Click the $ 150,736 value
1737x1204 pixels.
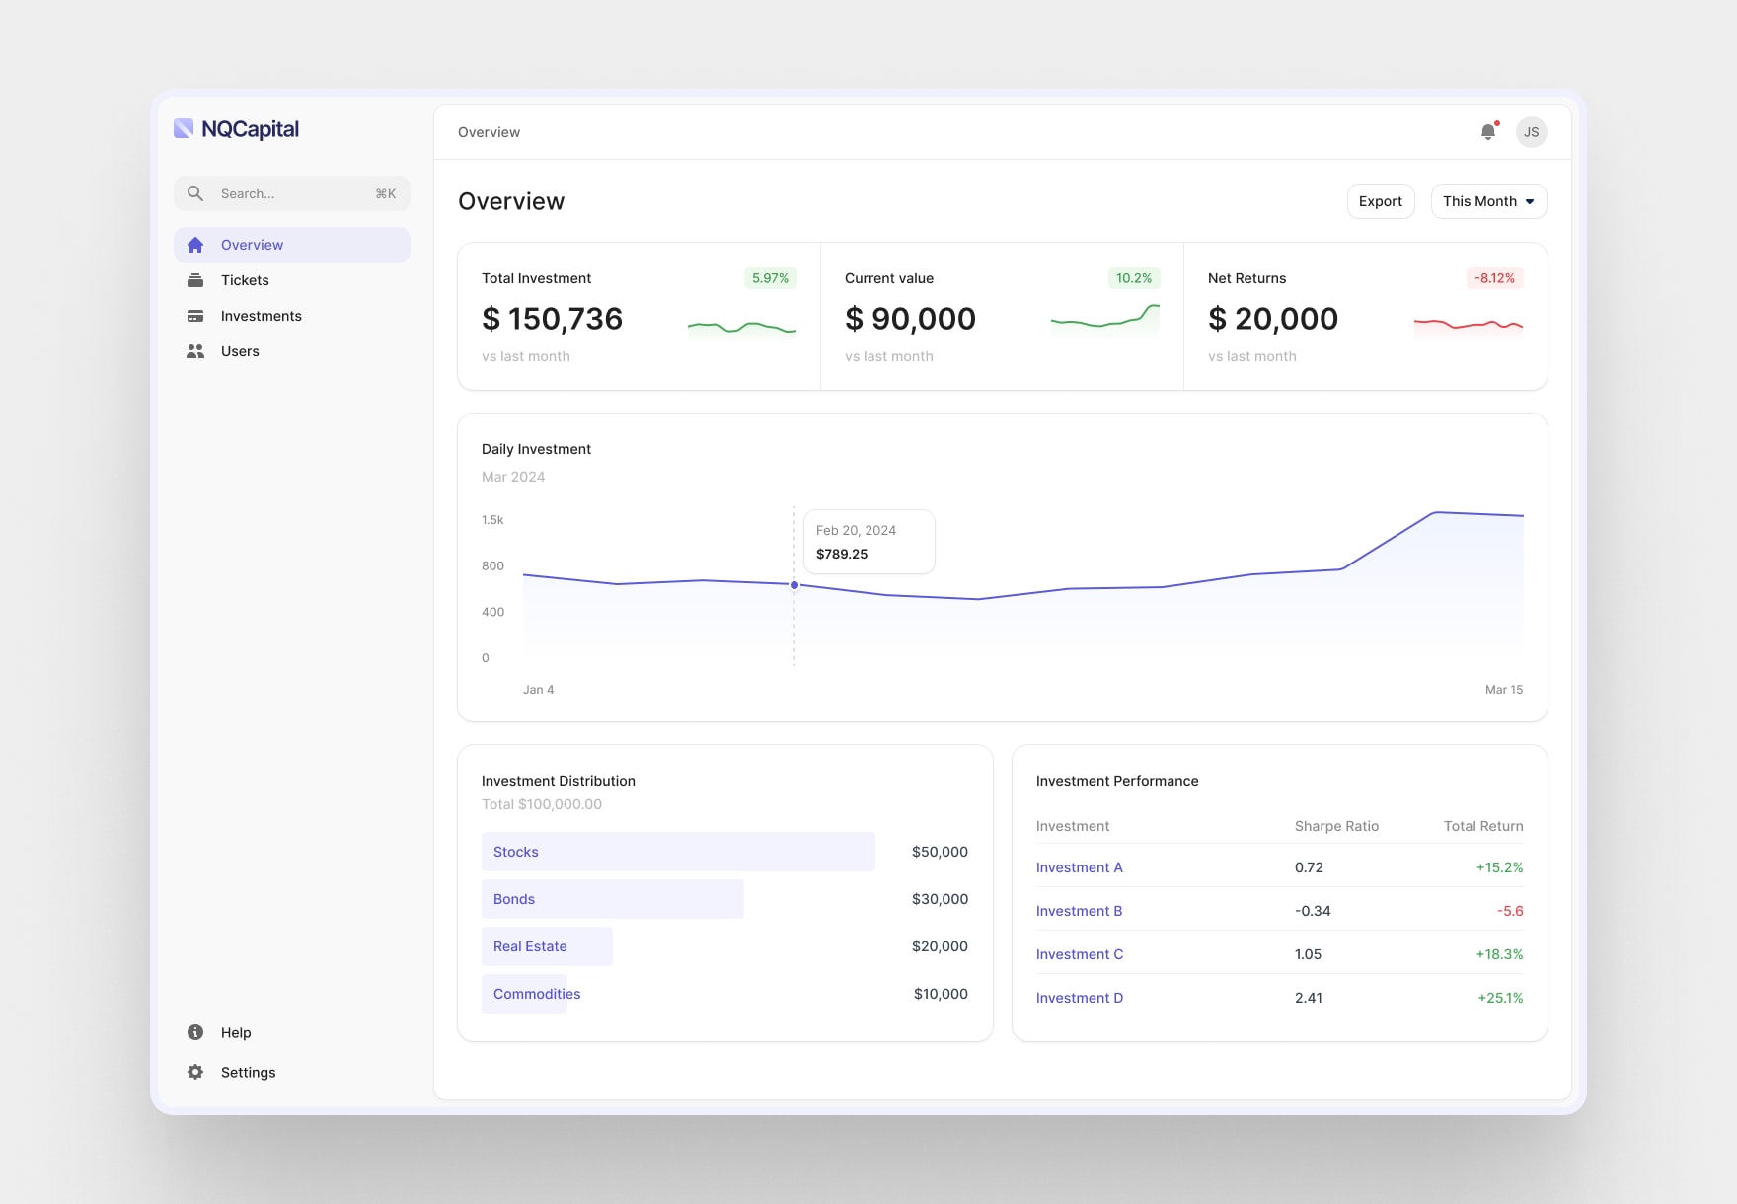(x=553, y=319)
